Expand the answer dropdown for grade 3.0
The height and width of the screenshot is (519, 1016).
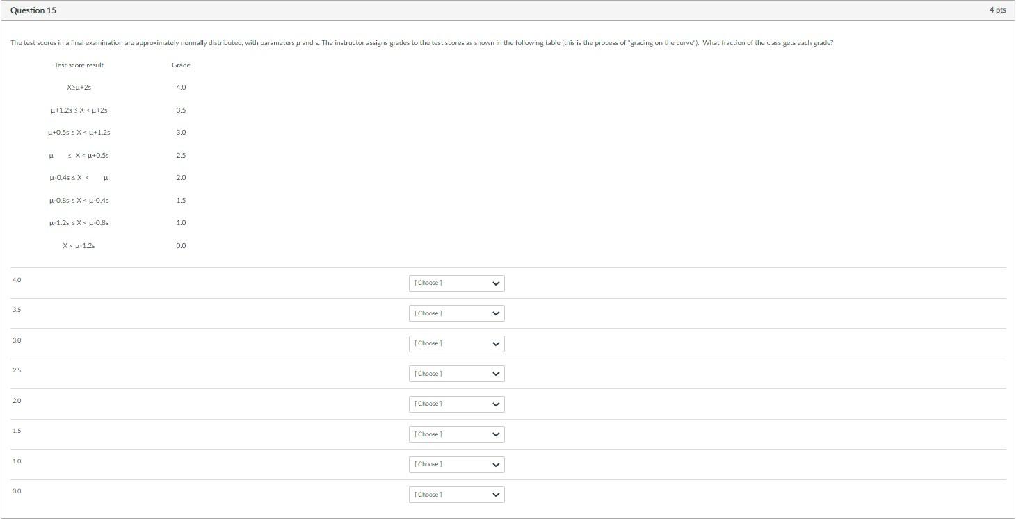(x=456, y=344)
